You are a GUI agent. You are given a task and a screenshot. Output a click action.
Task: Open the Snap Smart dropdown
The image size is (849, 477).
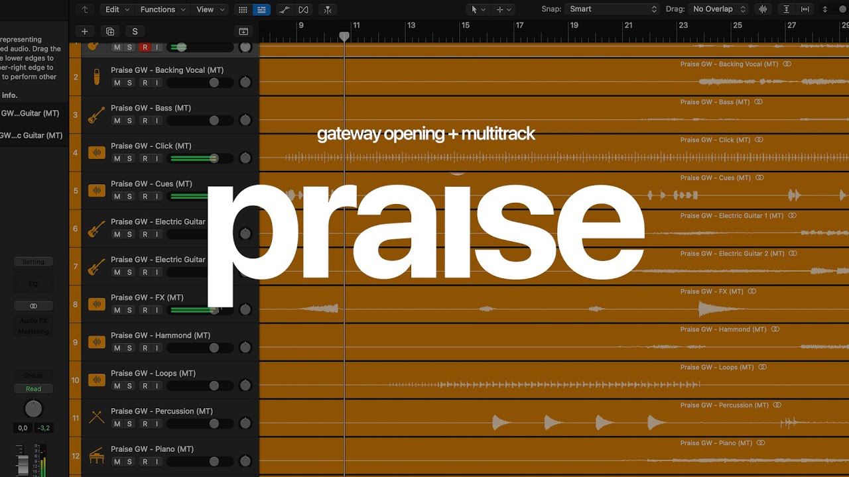(613, 9)
